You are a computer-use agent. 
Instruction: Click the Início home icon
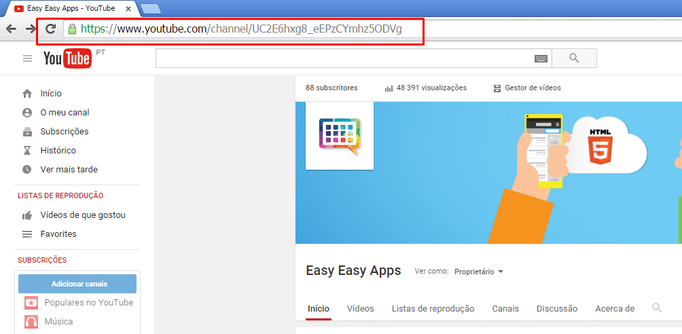click(x=27, y=94)
